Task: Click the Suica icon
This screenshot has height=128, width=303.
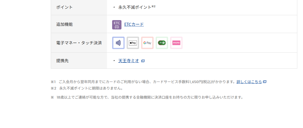Action: [x=162, y=43]
